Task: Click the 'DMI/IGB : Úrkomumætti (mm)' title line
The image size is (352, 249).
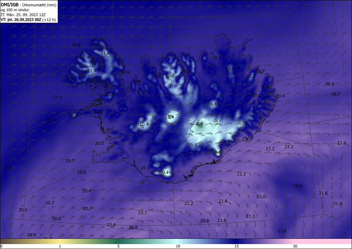Action: pos(29,5)
